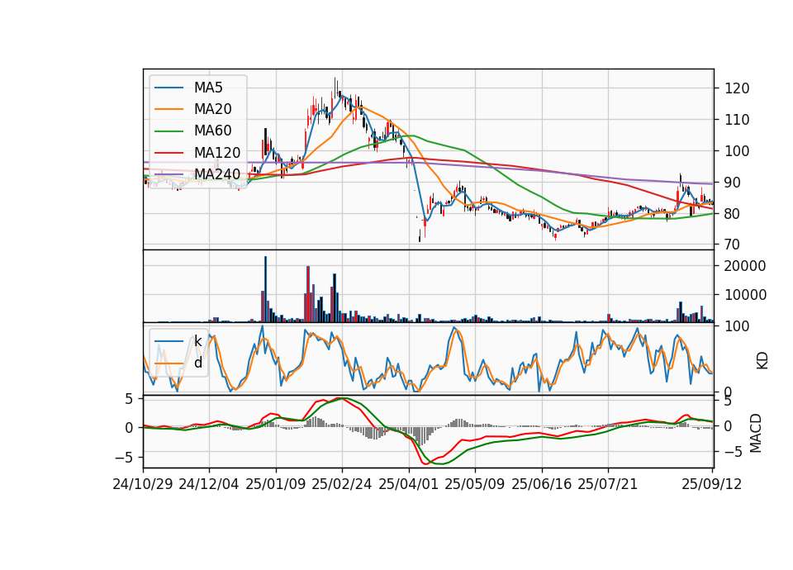Click the left MACD axis −5 label
793x570 pixels.
125,458
